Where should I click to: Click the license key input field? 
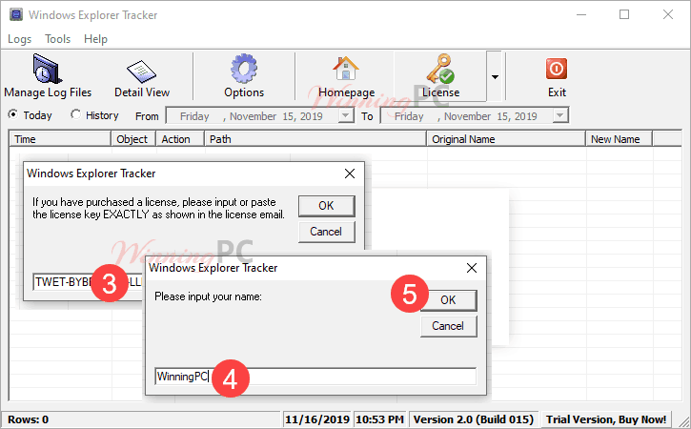pyautogui.click(x=89, y=282)
